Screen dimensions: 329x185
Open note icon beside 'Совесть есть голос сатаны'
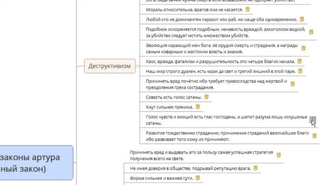point(207,97)
